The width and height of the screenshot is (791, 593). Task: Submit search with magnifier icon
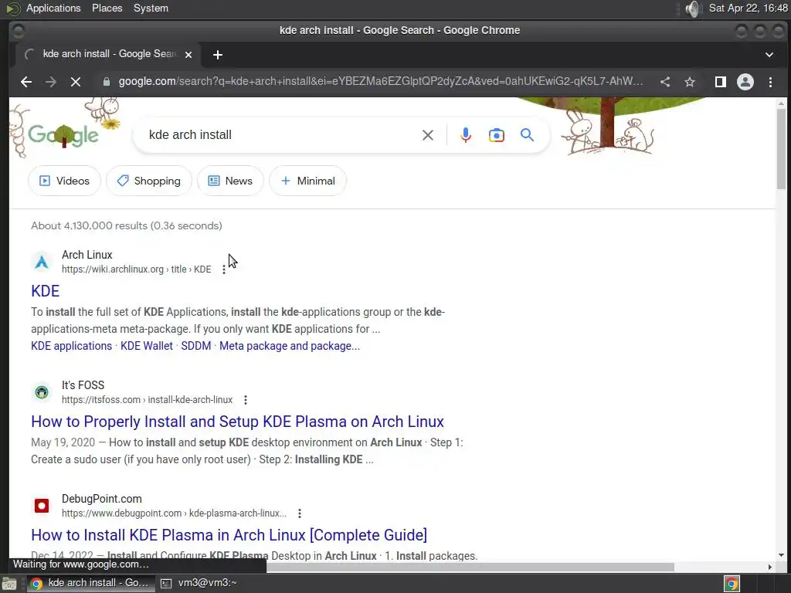tap(527, 135)
